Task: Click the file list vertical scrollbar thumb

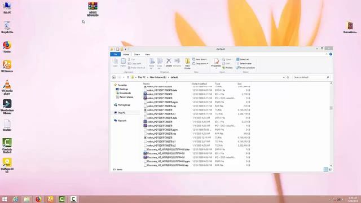Action: [331, 108]
